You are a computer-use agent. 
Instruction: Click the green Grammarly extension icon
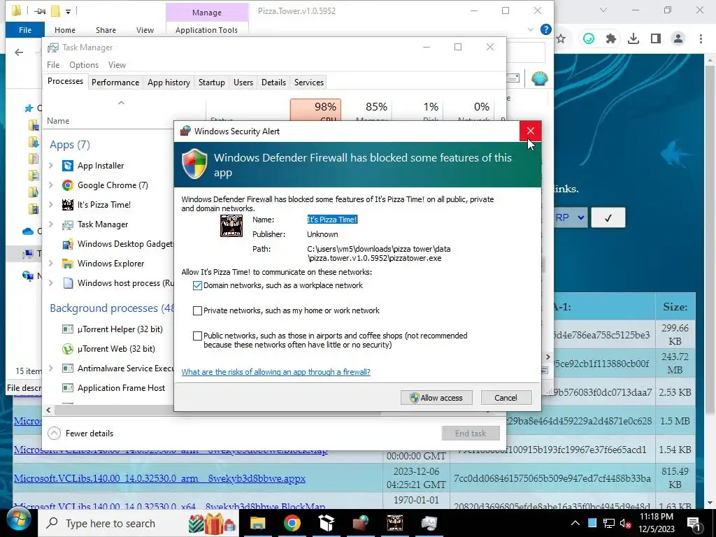coord(589,39)
